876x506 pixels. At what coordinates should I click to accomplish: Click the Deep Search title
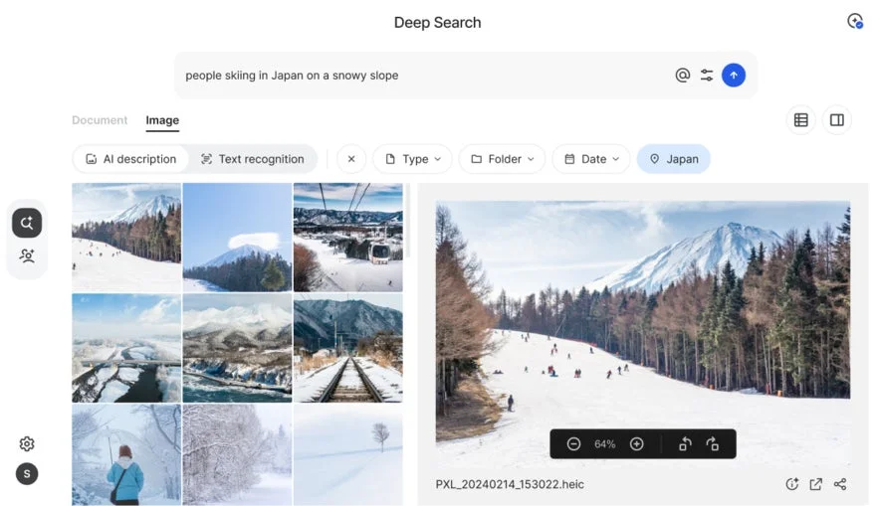coord(437,22)
